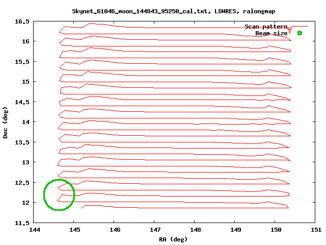Image resolution: width=326 pixels, height=245 pixels.
Task: Click the 13.5 Dec tick label
Action: pyautogui.click(x=22, y=142)
